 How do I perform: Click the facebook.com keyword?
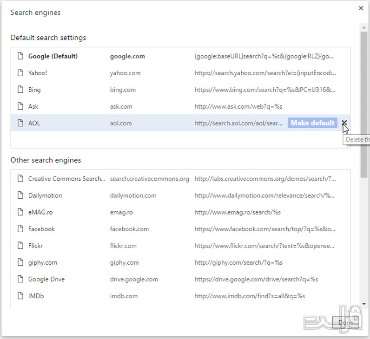tap(130, 229)
